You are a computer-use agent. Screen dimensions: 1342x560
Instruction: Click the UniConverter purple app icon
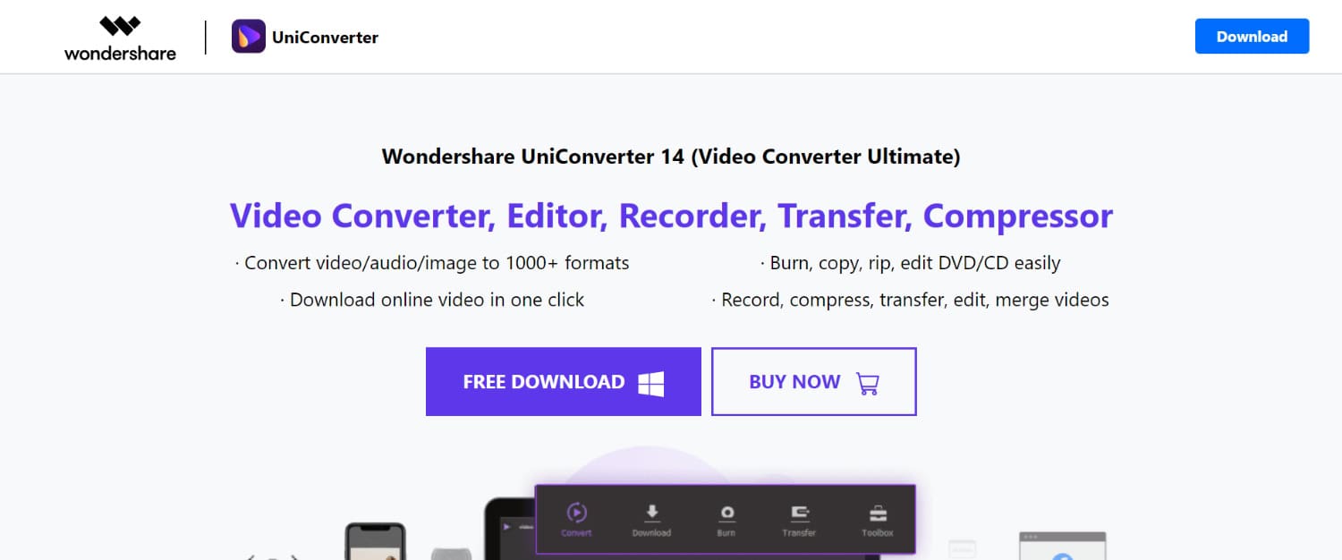[x=249, y=38]
